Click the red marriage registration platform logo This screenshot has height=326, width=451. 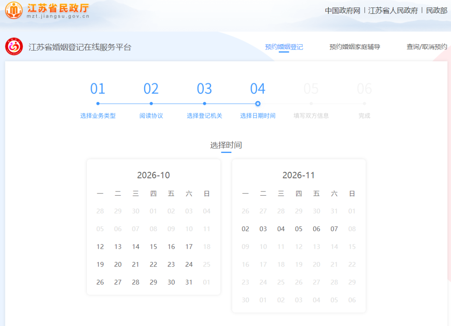coord(14,46)
